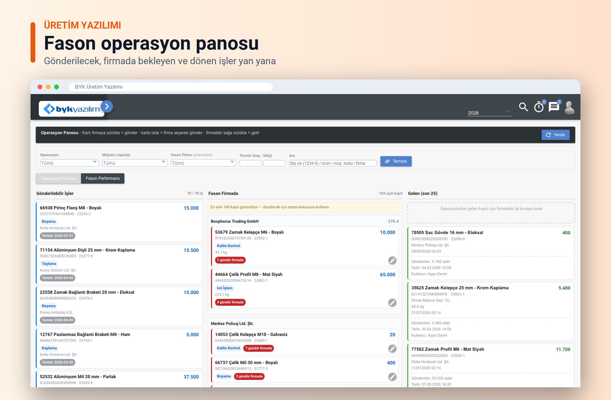Screen dimensions: 611x400
Task: Click the Merkez Polisaj Ltd. Şti. group header
Action: point(232,323)
